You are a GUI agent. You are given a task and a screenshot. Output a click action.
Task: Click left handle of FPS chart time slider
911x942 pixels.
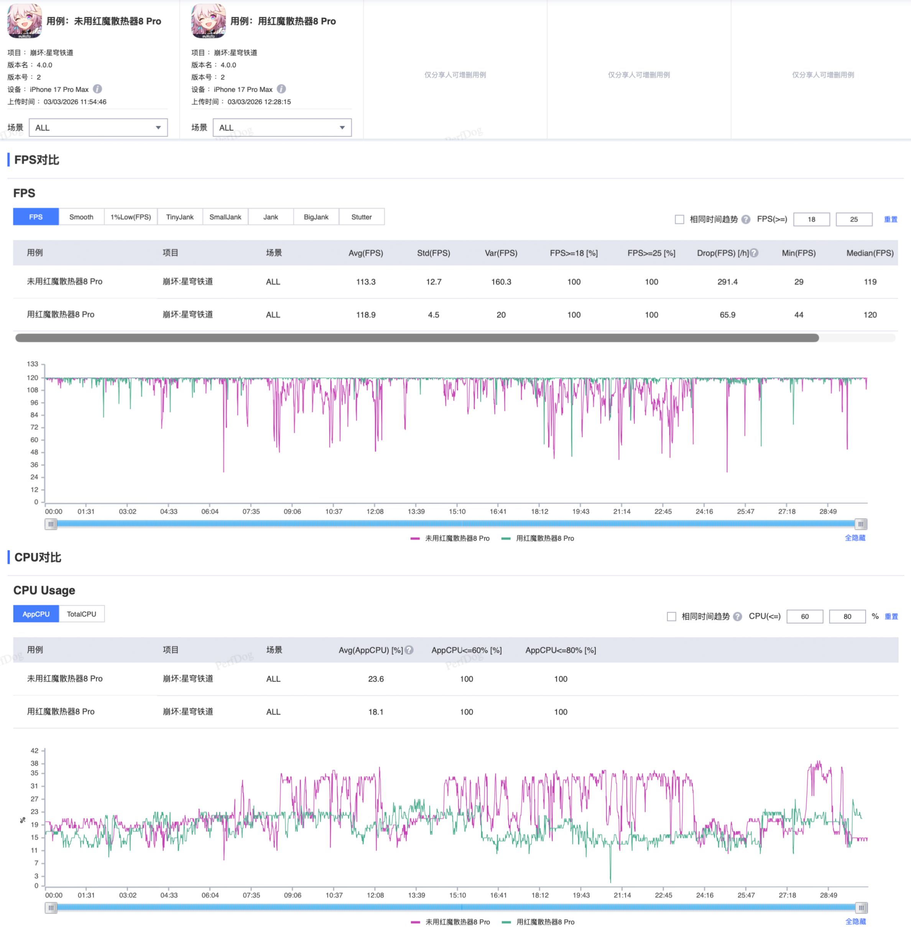(x=51, y=524)
